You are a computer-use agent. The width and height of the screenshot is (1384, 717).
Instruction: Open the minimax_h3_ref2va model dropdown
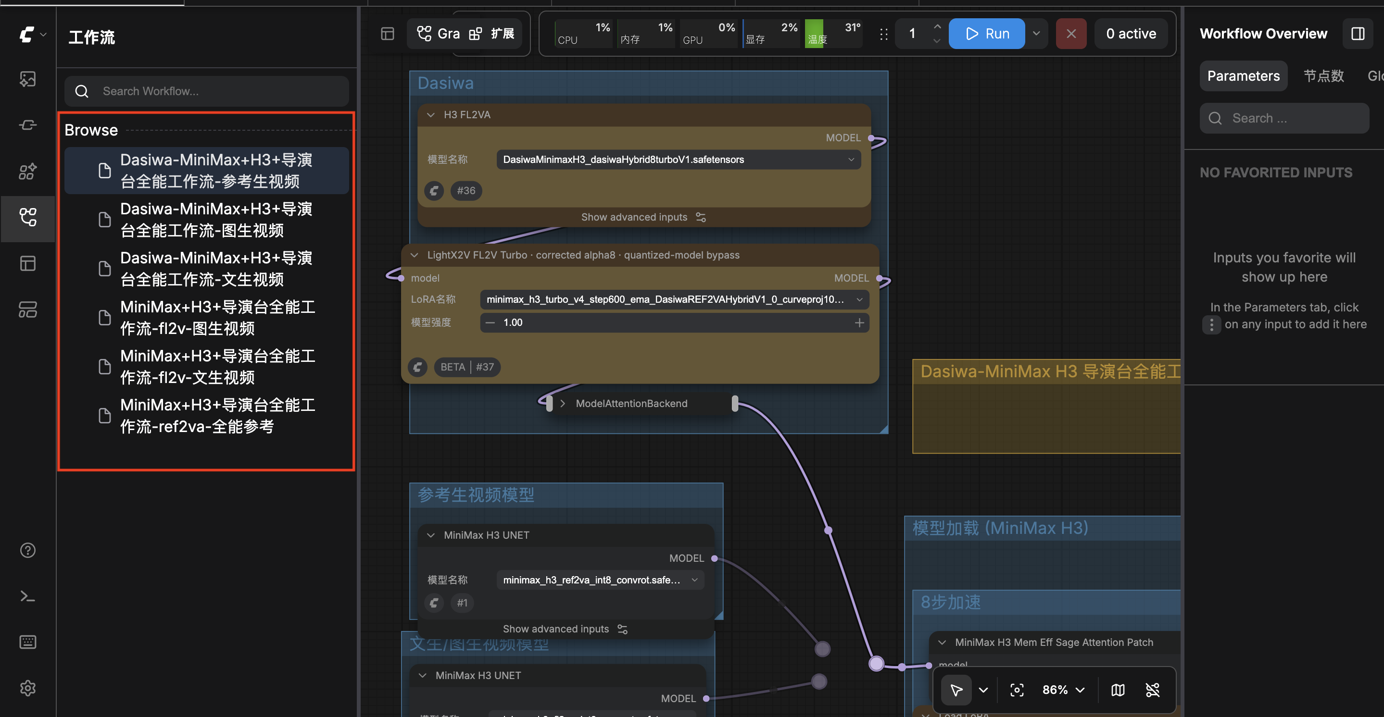601,580
